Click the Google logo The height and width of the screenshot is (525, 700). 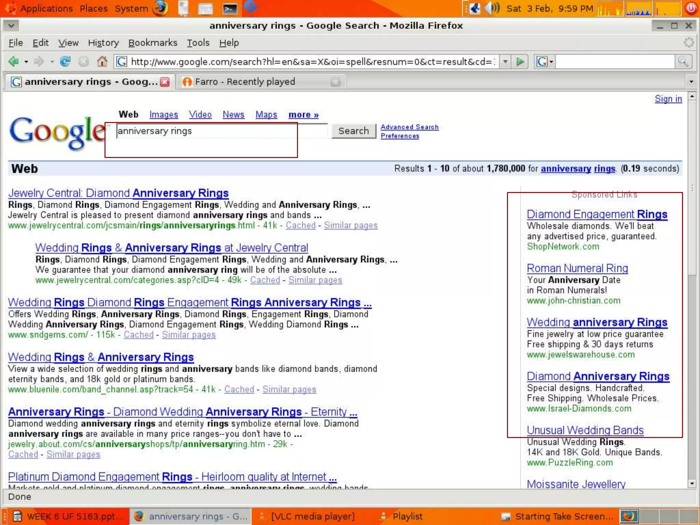(57, 133)
